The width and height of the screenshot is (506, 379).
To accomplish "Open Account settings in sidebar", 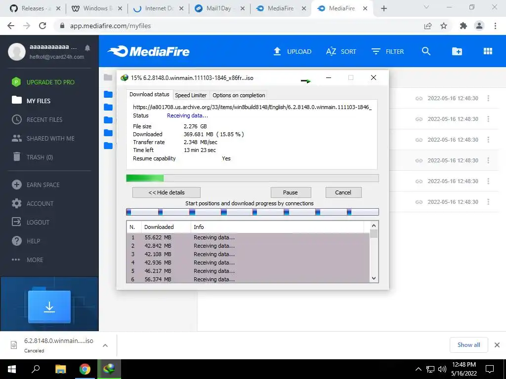I will [33, 203].
